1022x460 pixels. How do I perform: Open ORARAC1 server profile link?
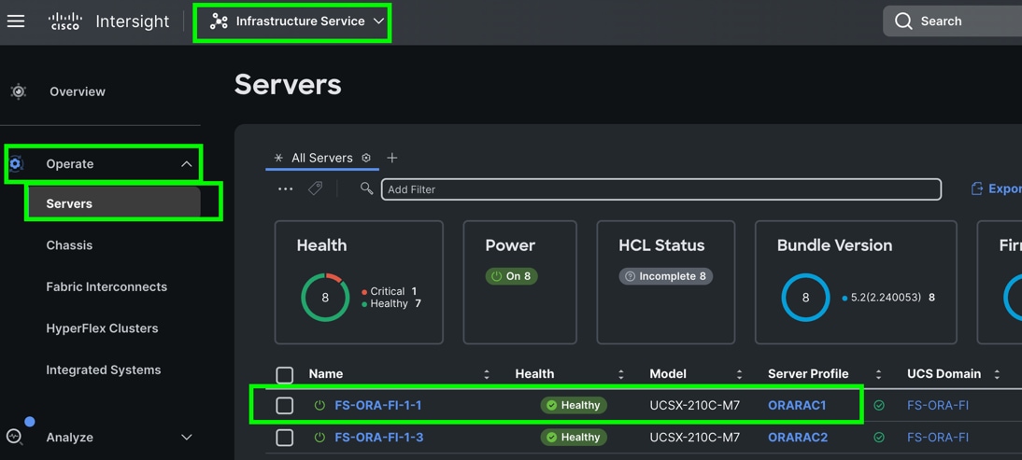[x=797, y=405]
